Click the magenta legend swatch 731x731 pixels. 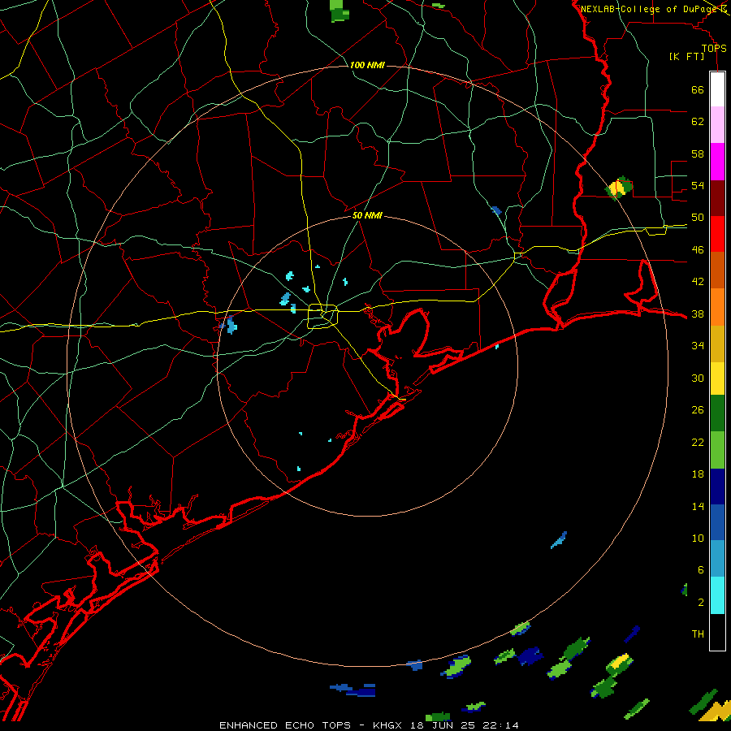pos(717,162)
